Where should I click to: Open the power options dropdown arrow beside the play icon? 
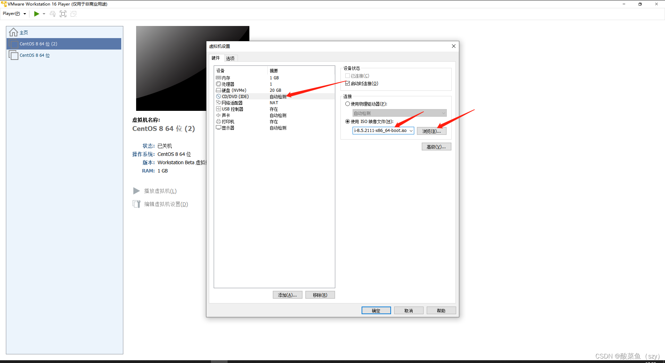coord(44,14)
